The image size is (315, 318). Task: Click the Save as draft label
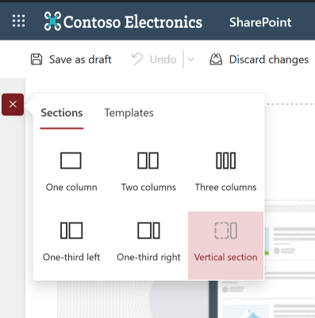click(80, 60)
